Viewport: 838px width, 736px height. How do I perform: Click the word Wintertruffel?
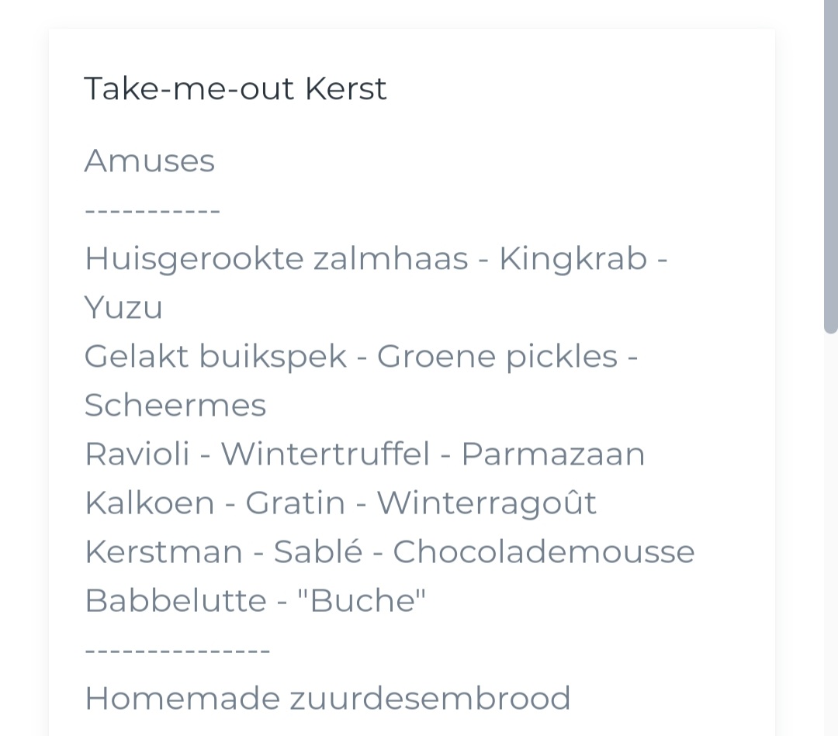point(325,454)
